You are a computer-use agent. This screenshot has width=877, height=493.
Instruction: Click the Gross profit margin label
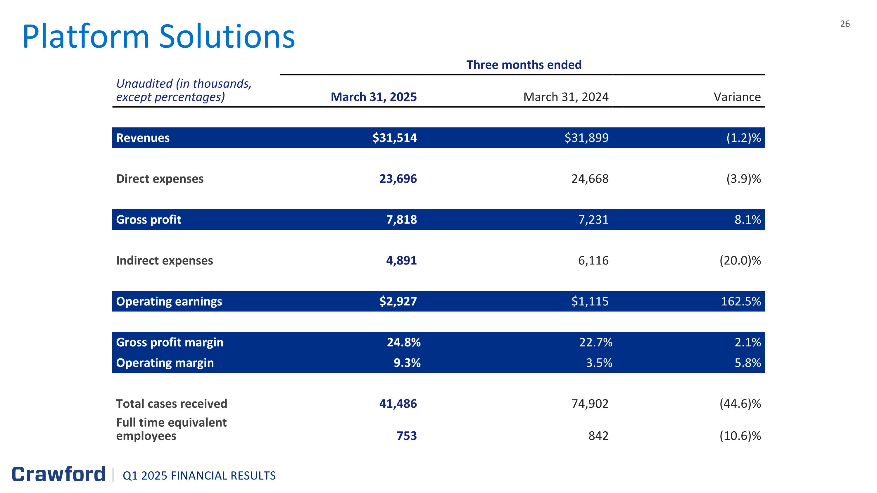click(170, 342)
